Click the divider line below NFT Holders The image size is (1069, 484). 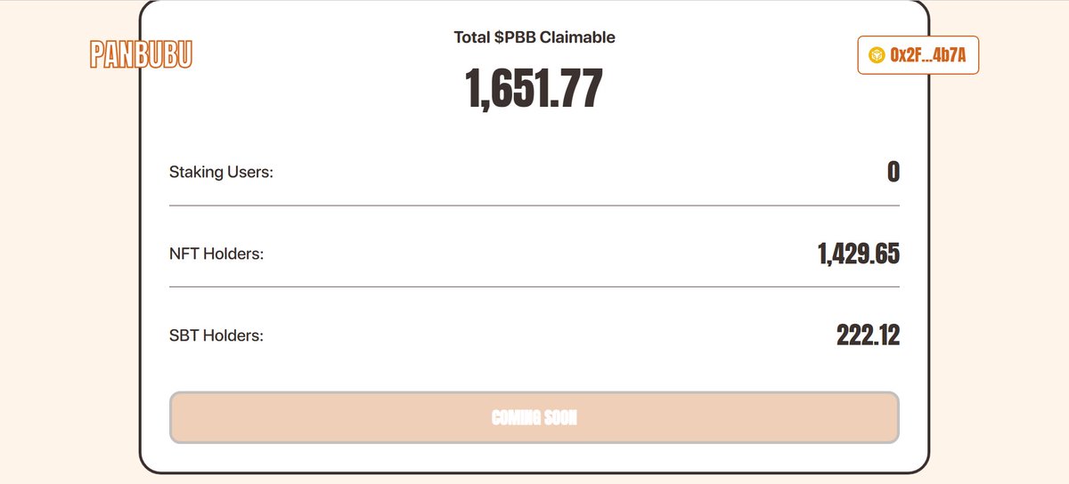(x=534, y=286)
